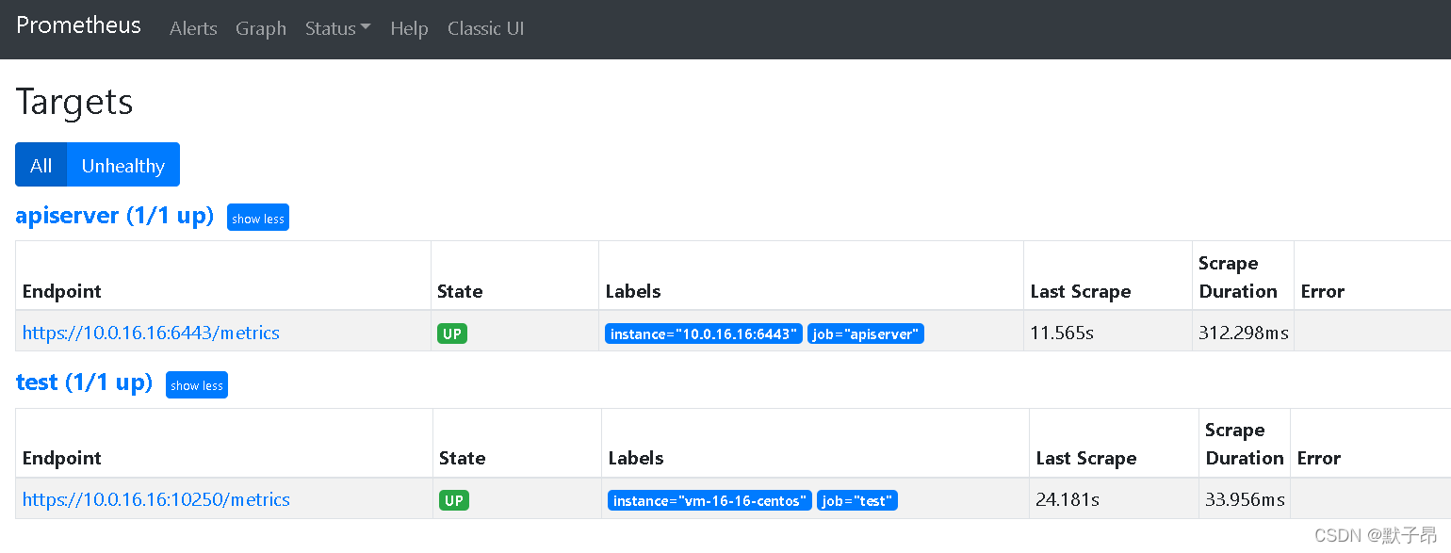Screen dimensions: 1451x553
Task: Click the job="apiserver" label badge
Action: 865,333
